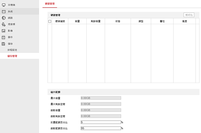Open the 本機端 menu item
The image size is (201, 133).
(19, 5)
